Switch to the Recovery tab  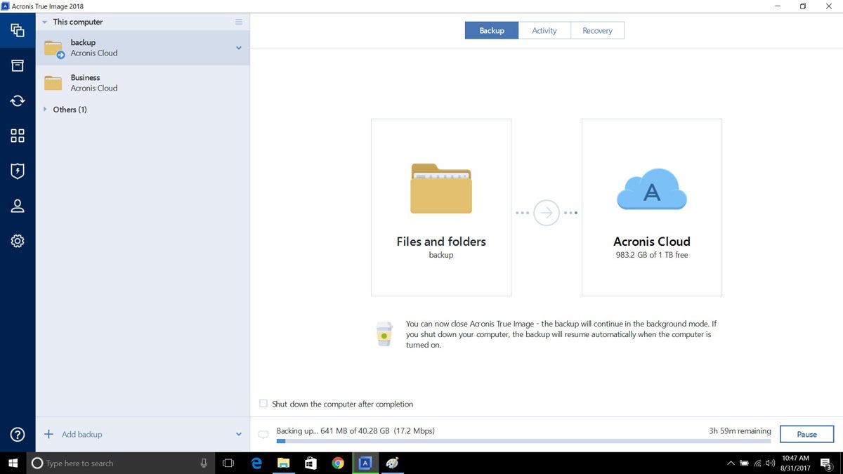[x=597, y=31]
